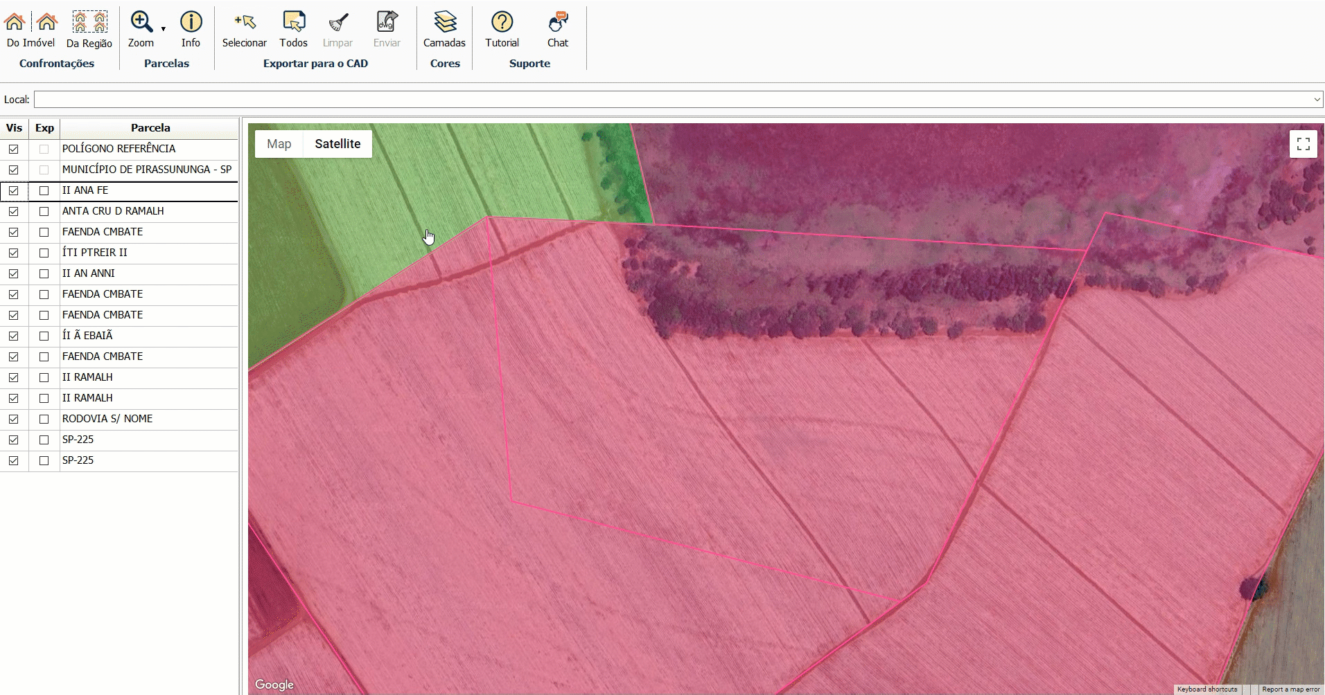Uncheck visibility of ANTA CRU D RAMALH
Screen dimensions: 1325x695
pyautogui.click(x=14, y=211)
